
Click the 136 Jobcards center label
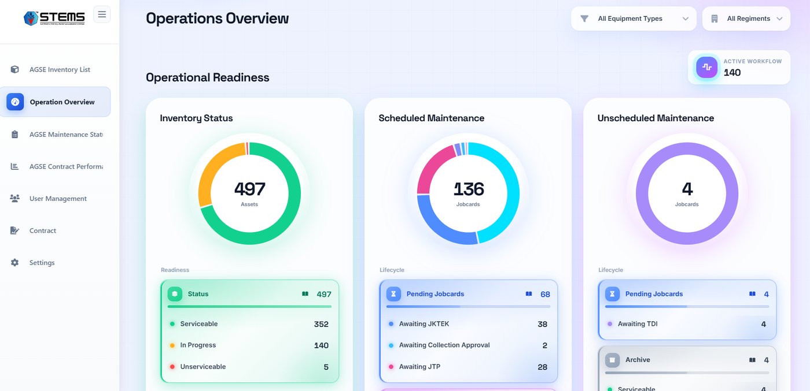coord(468,193)
